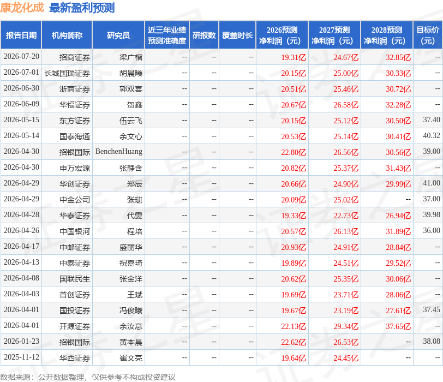The image size is (443, 382).
Task: Click the 31.89亿 forecast value
Action: pos(398,231)
